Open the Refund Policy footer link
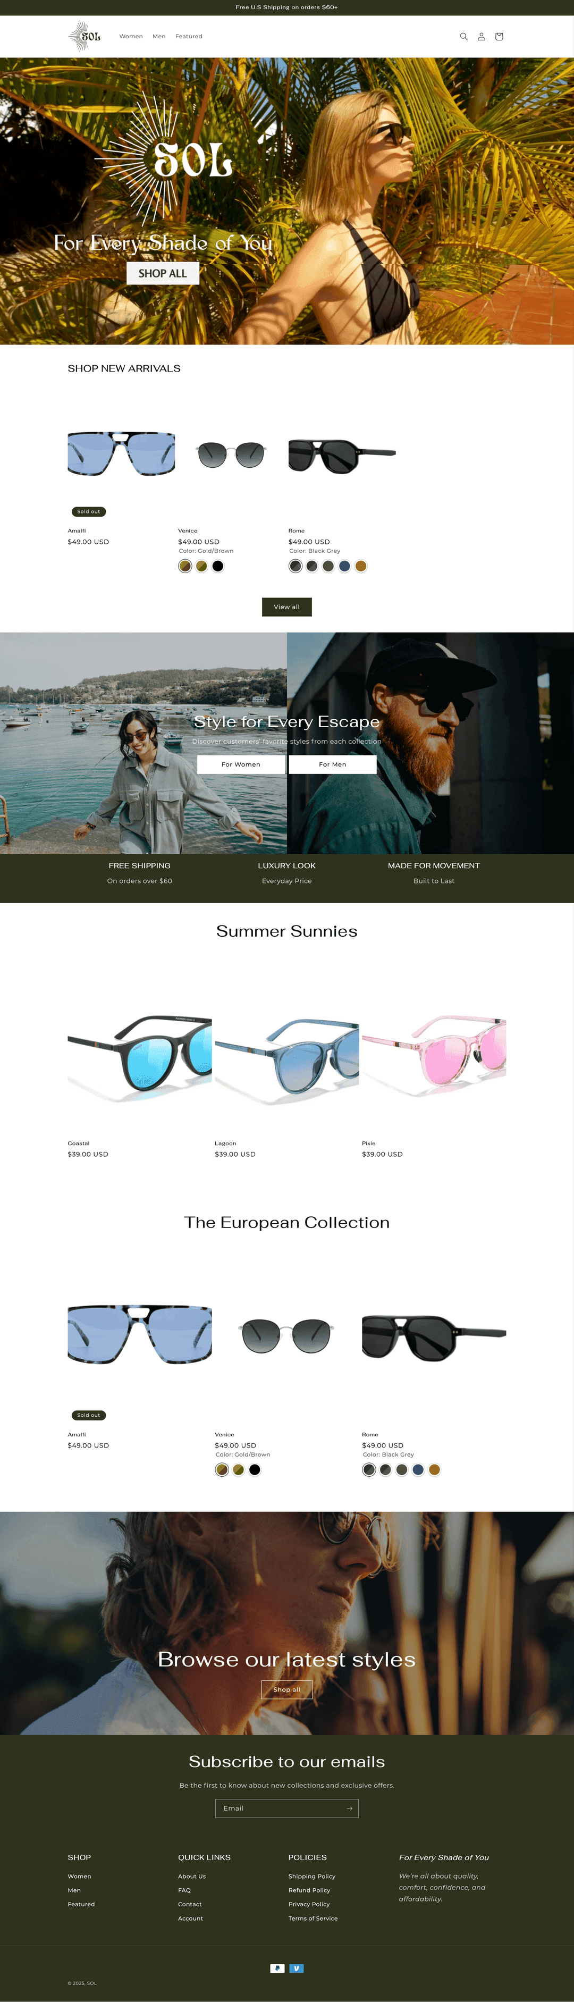The height and width of the screenshot is (2002, 574). pos(309,1890)
